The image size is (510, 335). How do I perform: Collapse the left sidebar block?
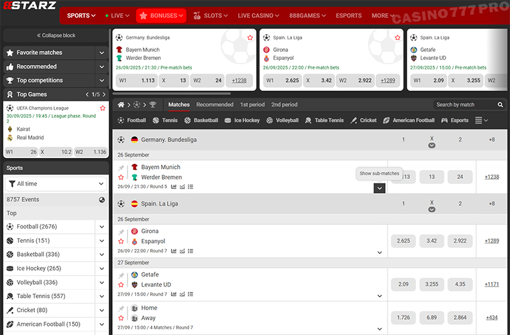(x=56, y=36)
